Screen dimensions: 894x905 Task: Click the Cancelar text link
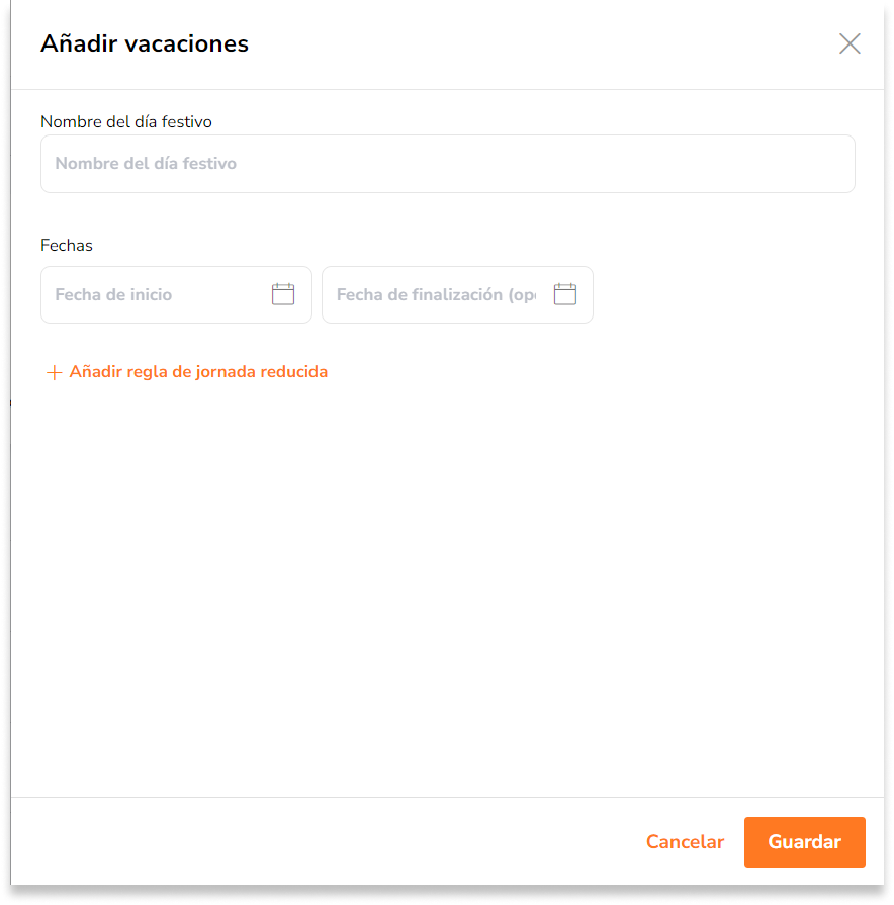pos(685,842)
